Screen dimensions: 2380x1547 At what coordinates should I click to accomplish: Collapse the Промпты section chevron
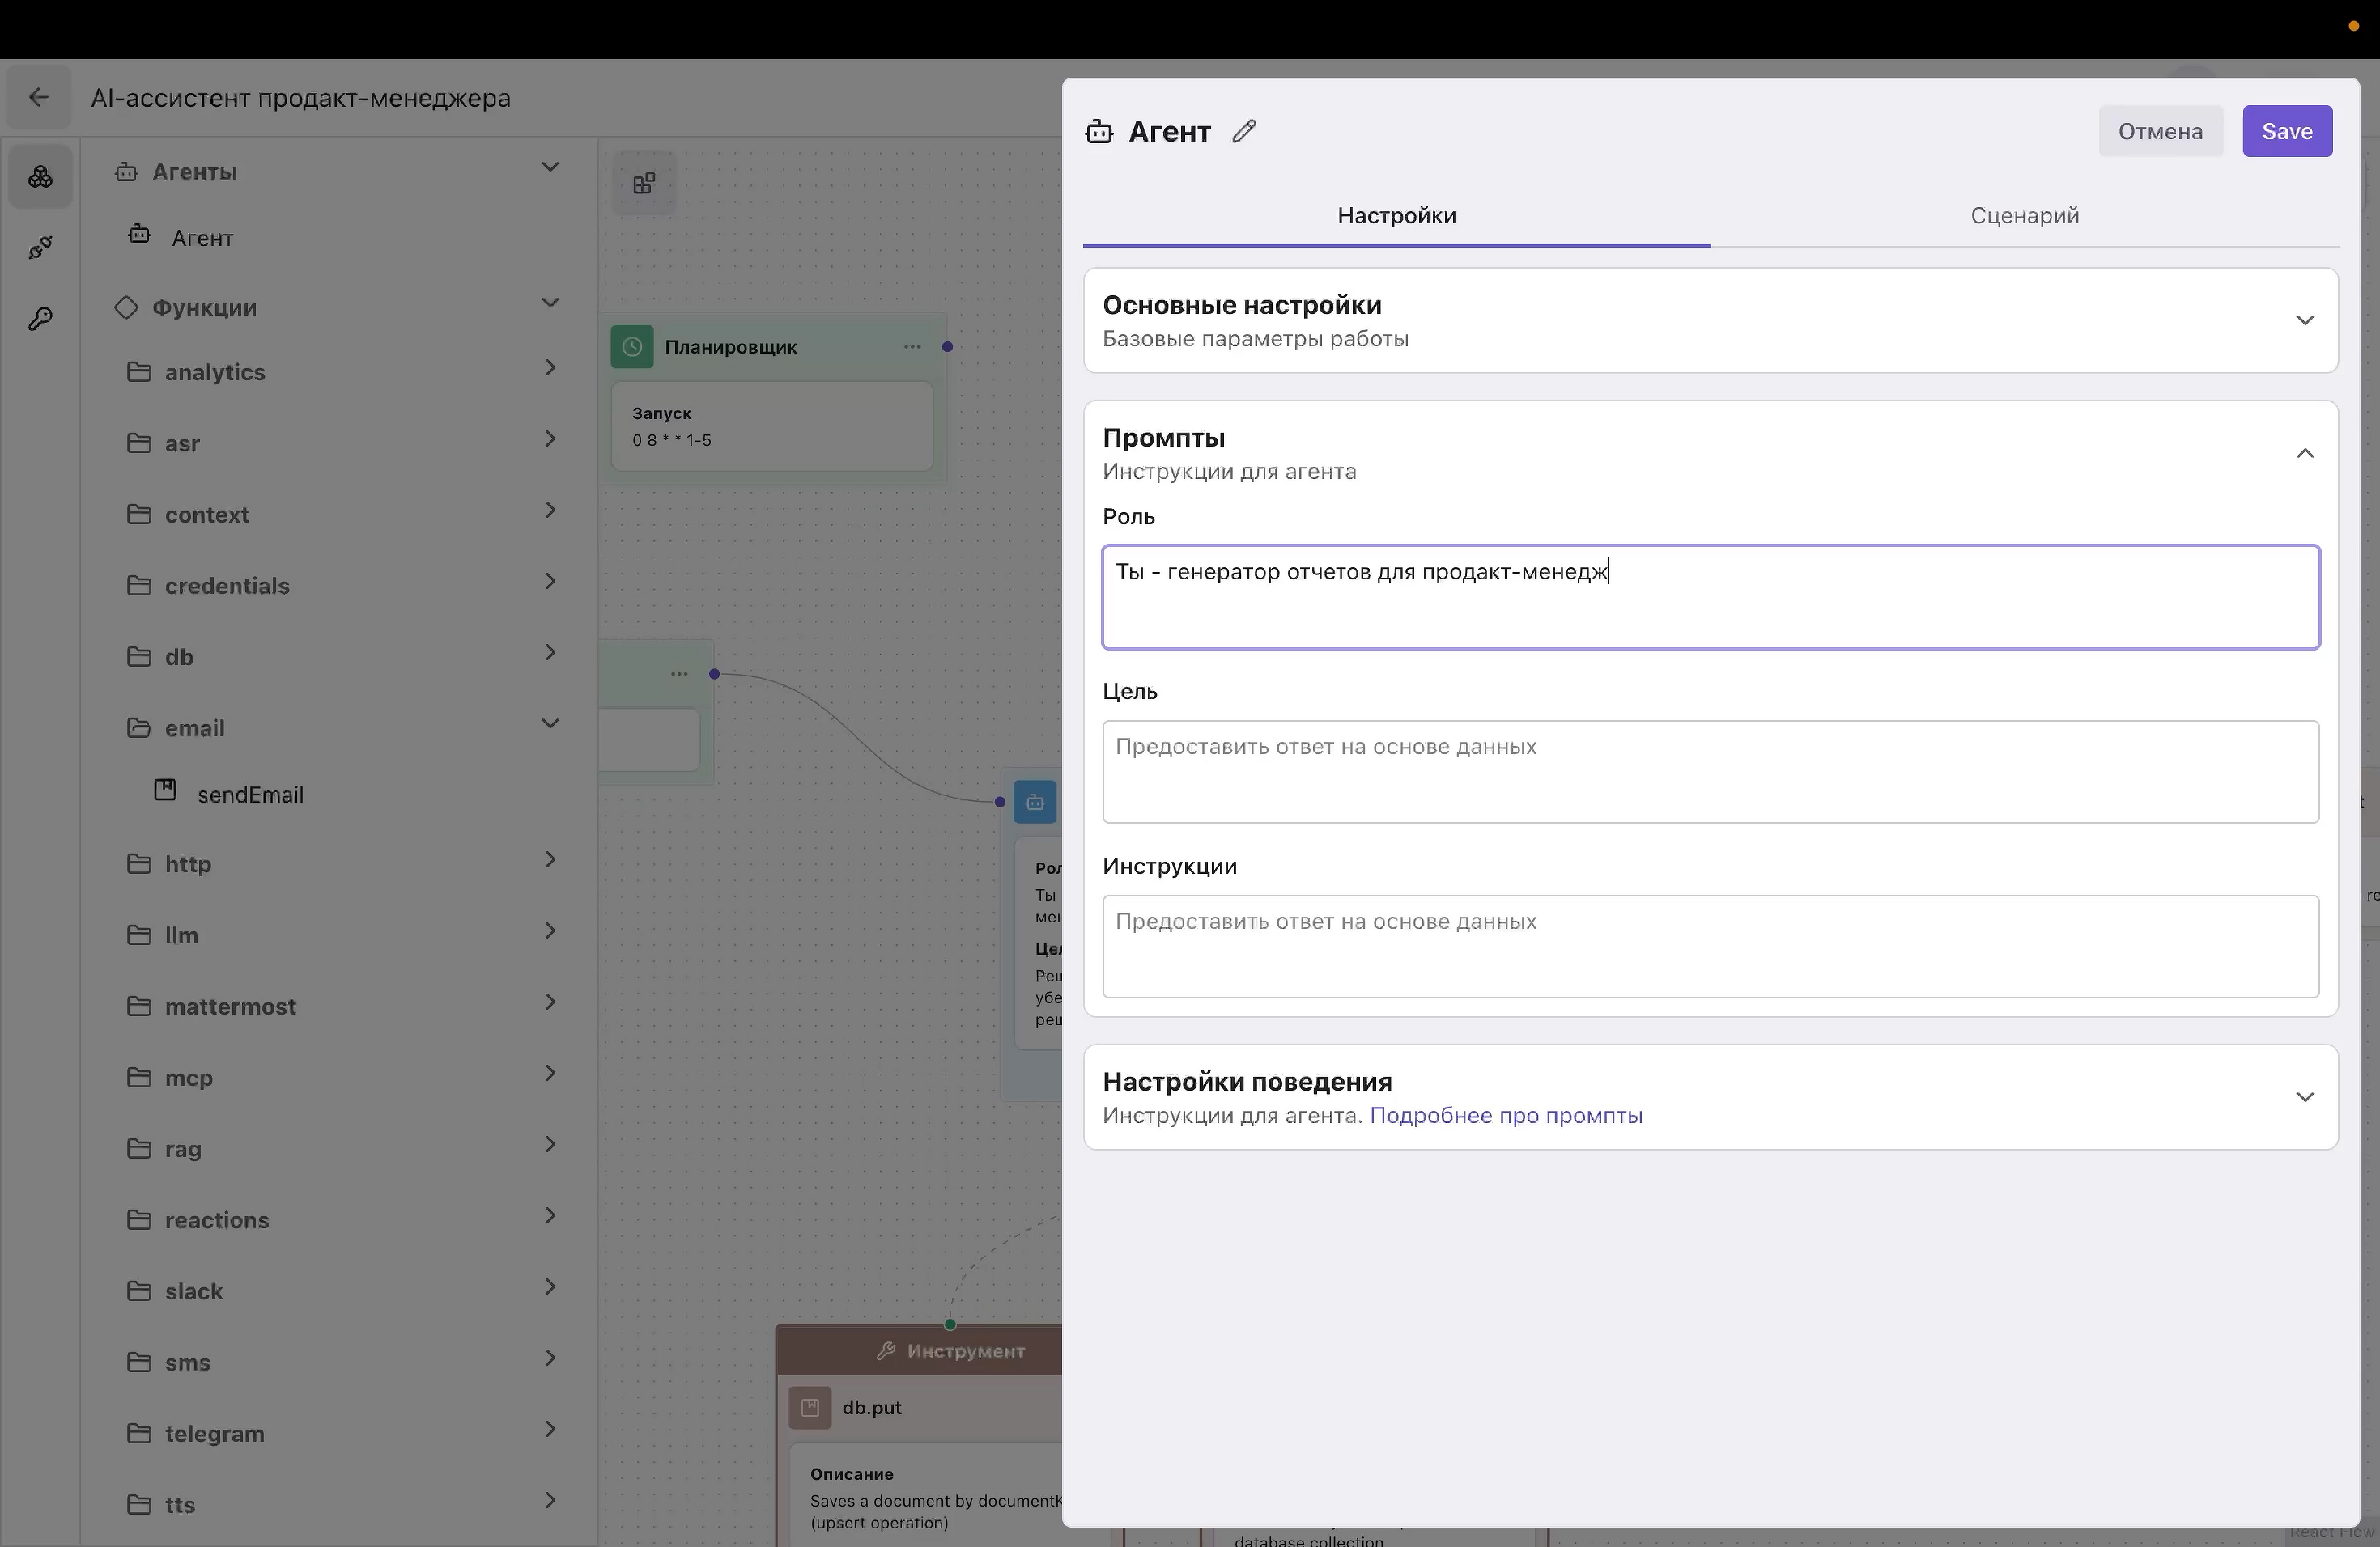pos(2305,454)
